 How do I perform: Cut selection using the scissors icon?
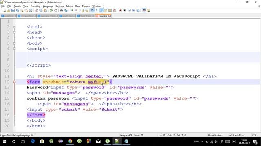tap(36, 11)
